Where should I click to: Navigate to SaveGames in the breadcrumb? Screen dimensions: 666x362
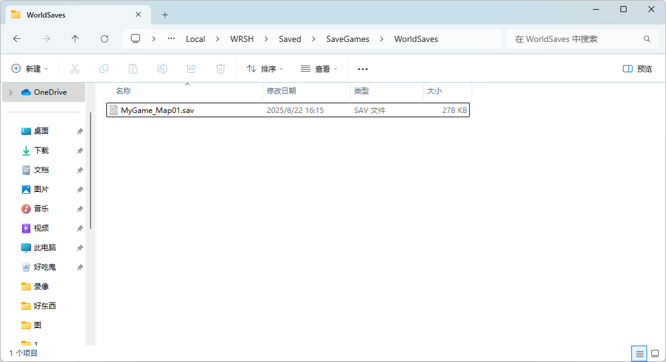[348, 39]
